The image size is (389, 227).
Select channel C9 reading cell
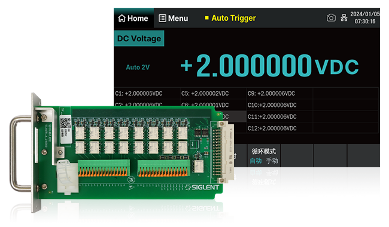(x=279, y=93)
